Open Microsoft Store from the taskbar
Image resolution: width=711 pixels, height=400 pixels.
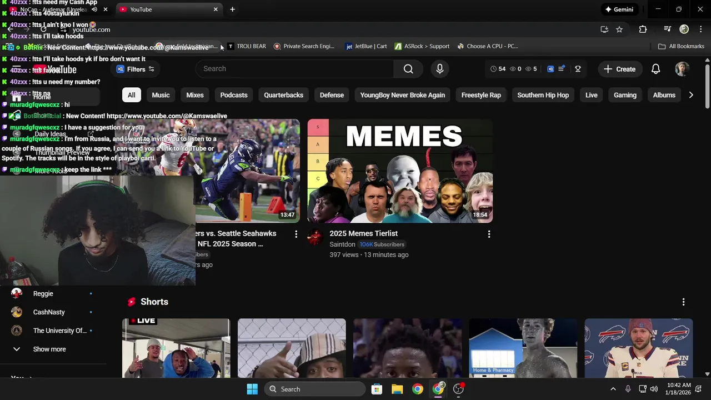tap(377, 389)
